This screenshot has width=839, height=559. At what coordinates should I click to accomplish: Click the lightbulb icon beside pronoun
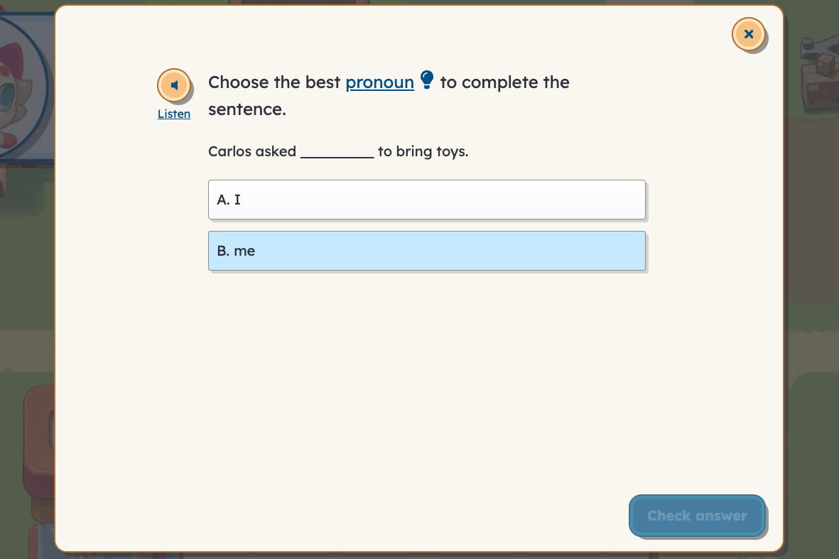click(427, 80)
